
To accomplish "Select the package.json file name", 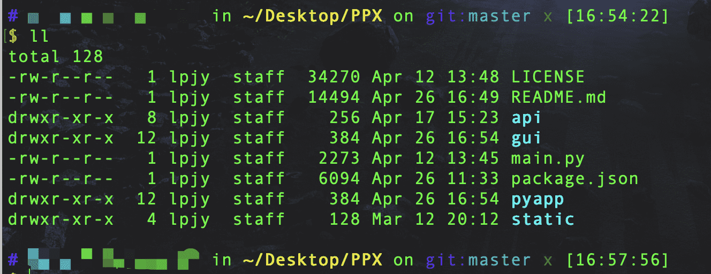I will point(574,179).
